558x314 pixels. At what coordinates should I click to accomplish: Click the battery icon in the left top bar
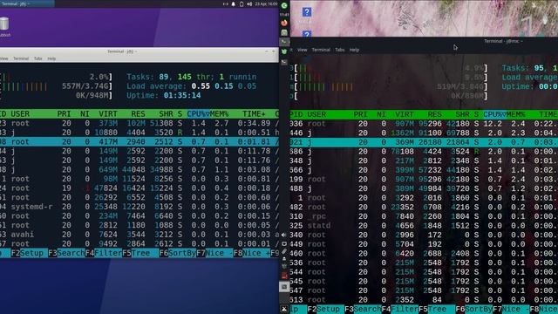242,3
